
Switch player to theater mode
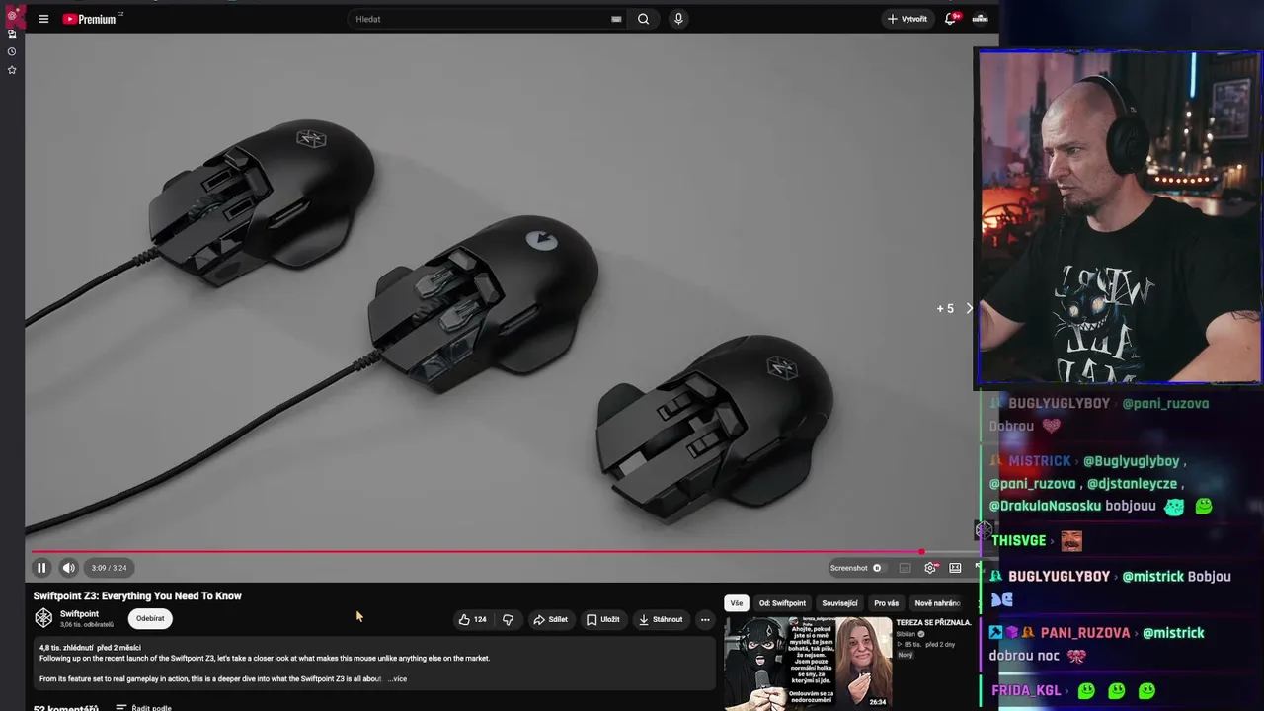955,568
